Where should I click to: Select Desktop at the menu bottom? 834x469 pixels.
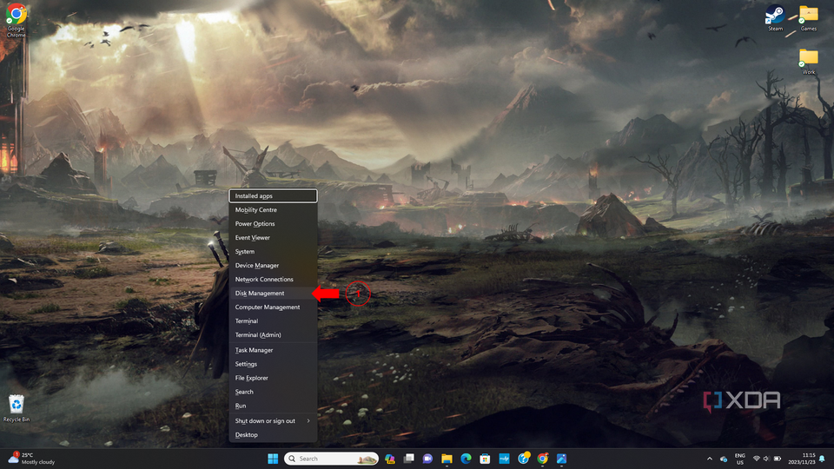pos(273,434)
